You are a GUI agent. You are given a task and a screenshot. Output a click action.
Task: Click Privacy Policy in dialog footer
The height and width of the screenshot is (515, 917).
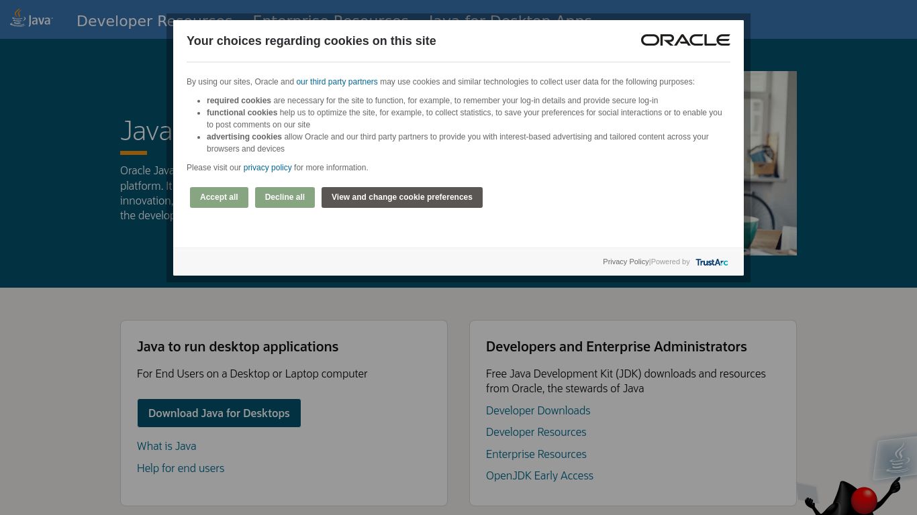(x=626, y=262)
